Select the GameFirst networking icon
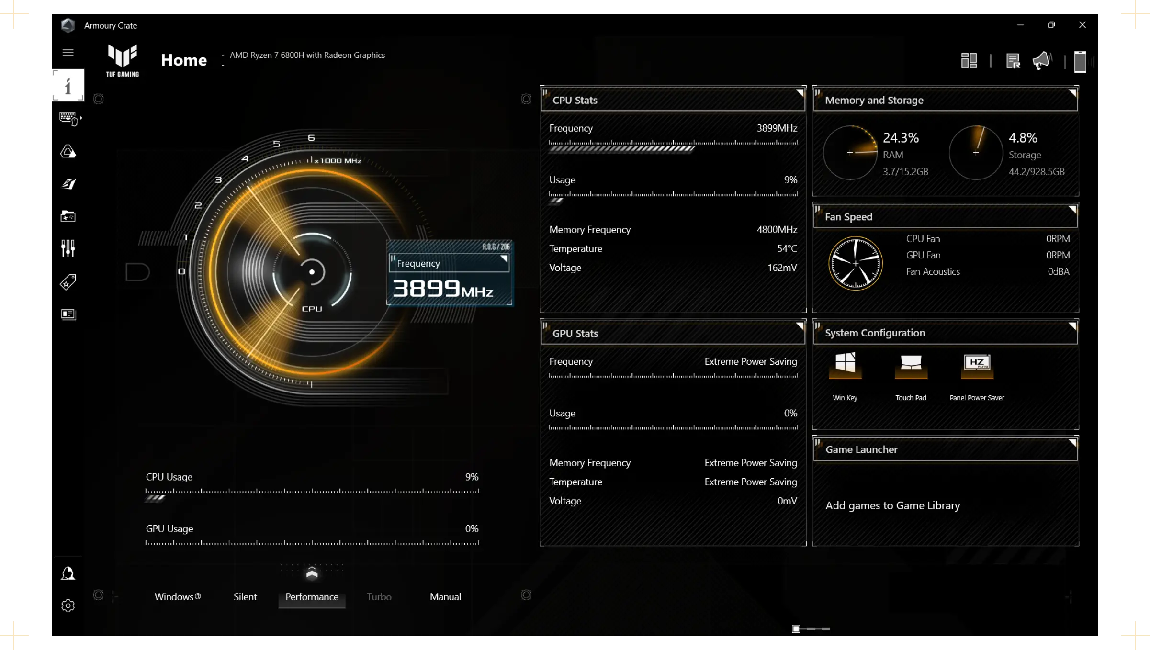The image size is (1150, 650). click(x=68, y=183)
